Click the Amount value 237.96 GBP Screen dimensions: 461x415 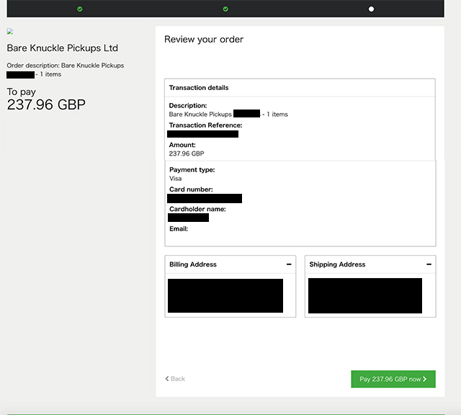pos(187,153)
